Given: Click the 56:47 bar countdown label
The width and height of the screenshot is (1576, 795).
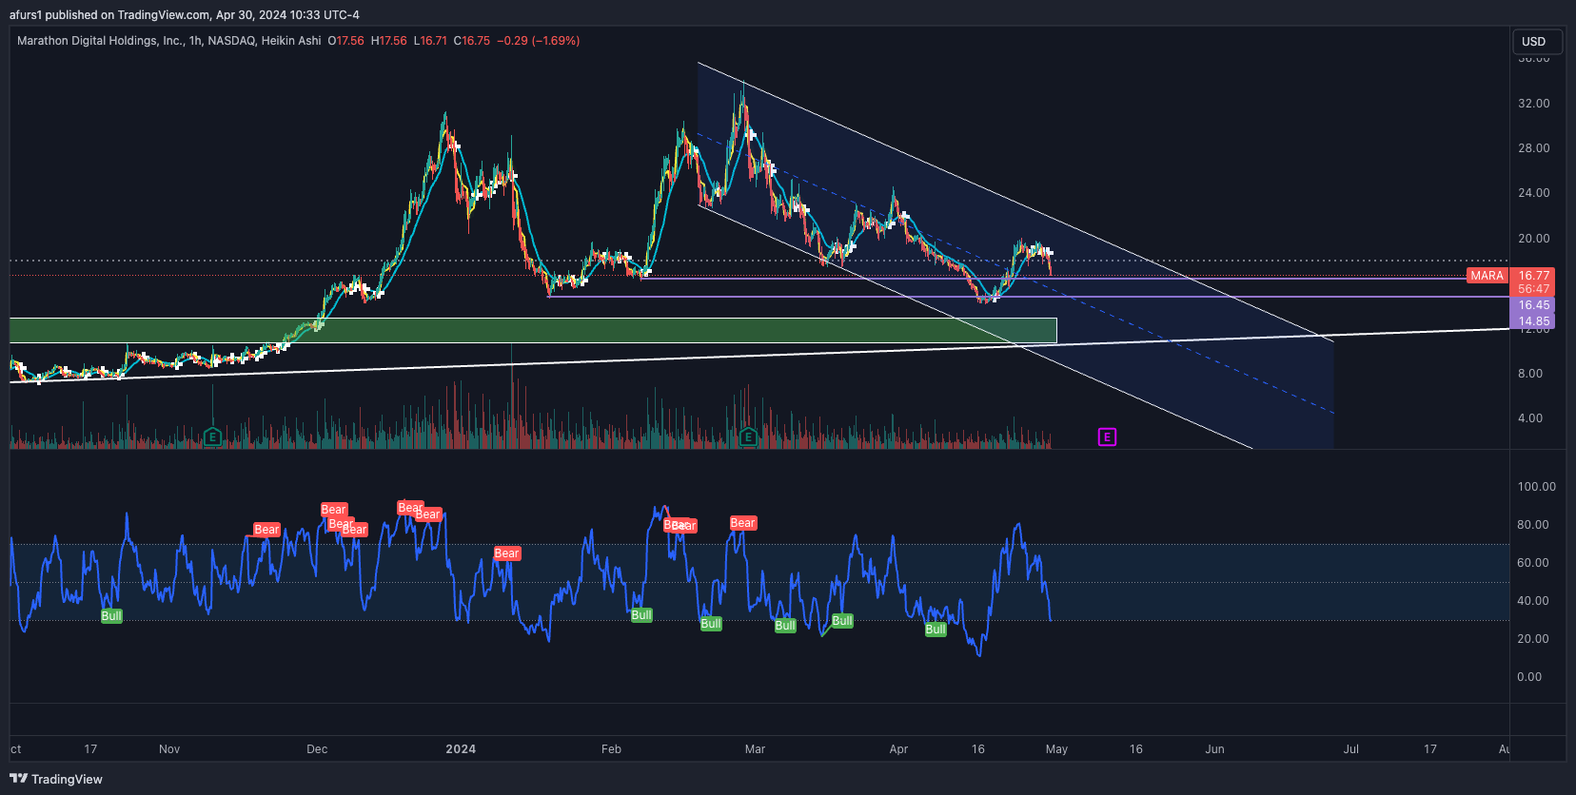Looking at the screenshot, I should pyautogui.click(x=1533, y=289).
